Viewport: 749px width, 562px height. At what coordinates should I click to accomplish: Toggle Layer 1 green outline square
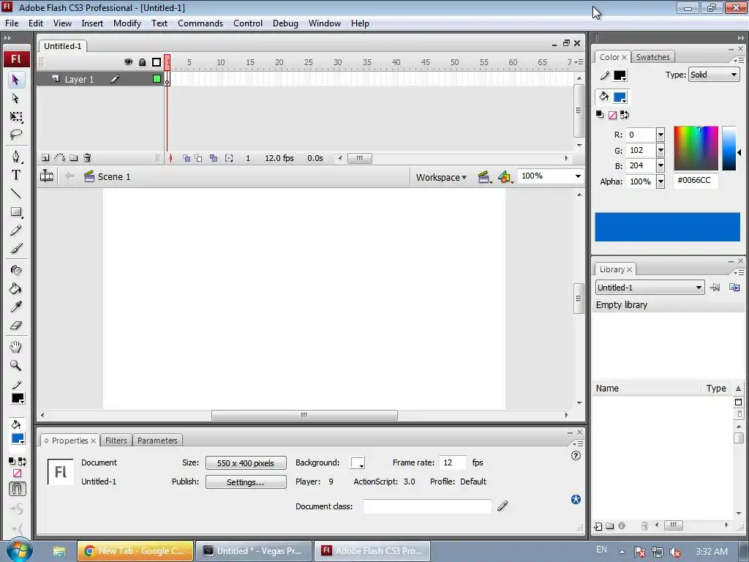coord(157,79)
